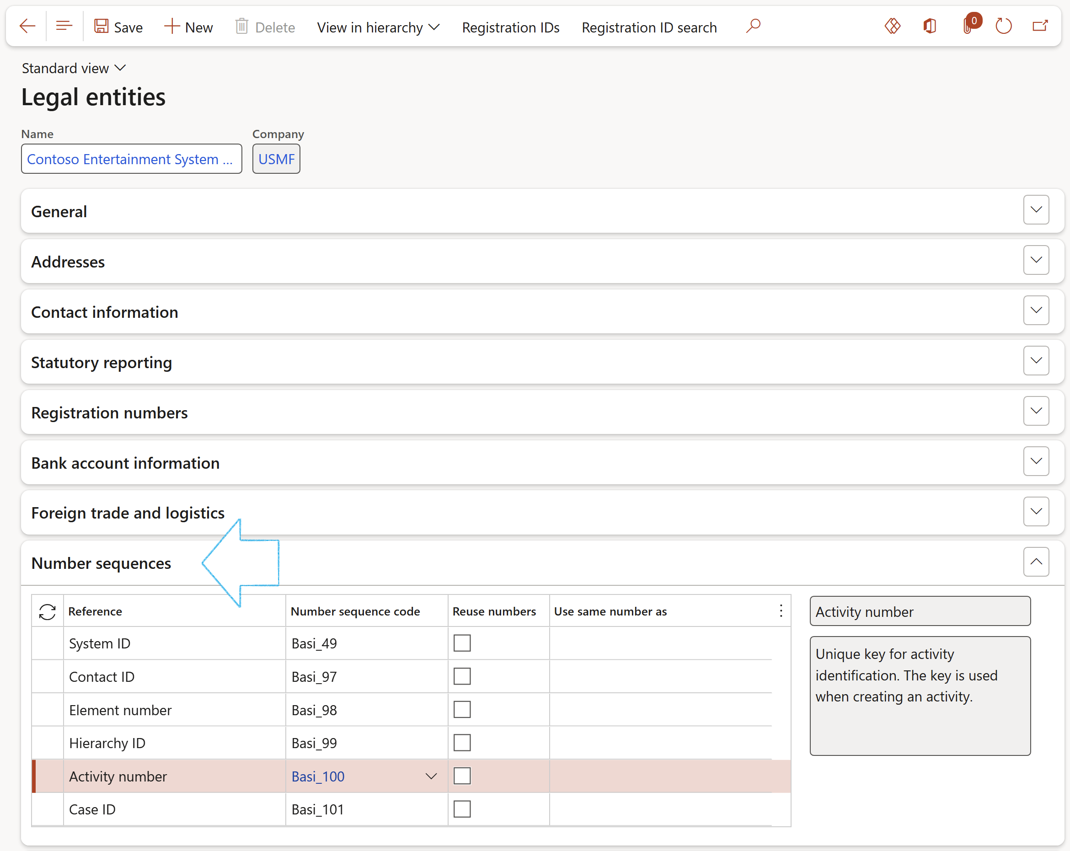Expand the General section

tap(1036, 210)
